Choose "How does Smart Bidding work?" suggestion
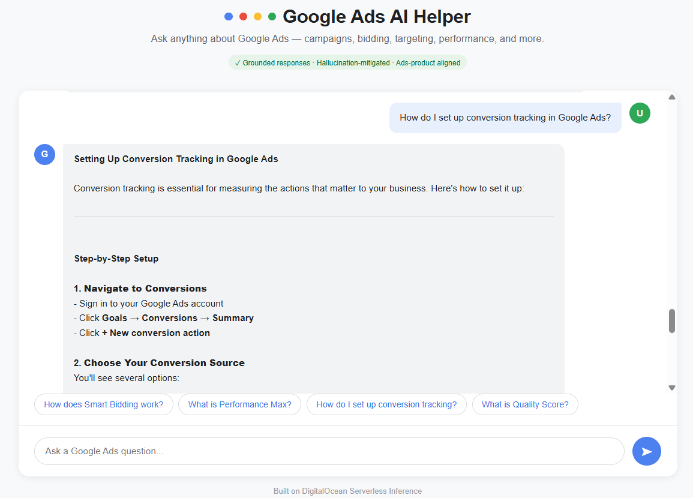Image resolution: width=693 pixels, height=498 pixels. [104, 404]
